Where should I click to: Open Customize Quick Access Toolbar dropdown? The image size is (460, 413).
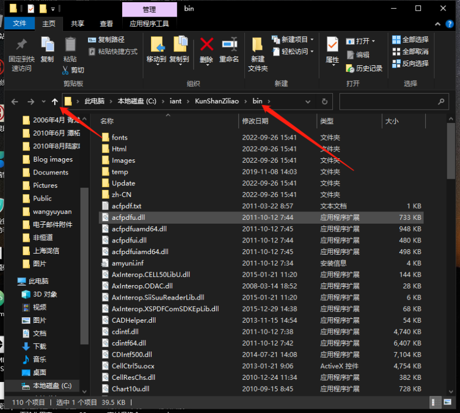tap(53, 9)
